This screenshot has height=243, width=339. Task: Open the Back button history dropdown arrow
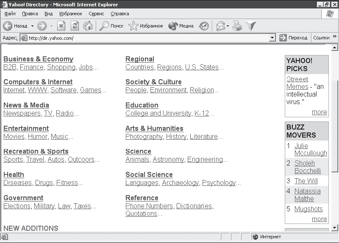coord(32,26)
